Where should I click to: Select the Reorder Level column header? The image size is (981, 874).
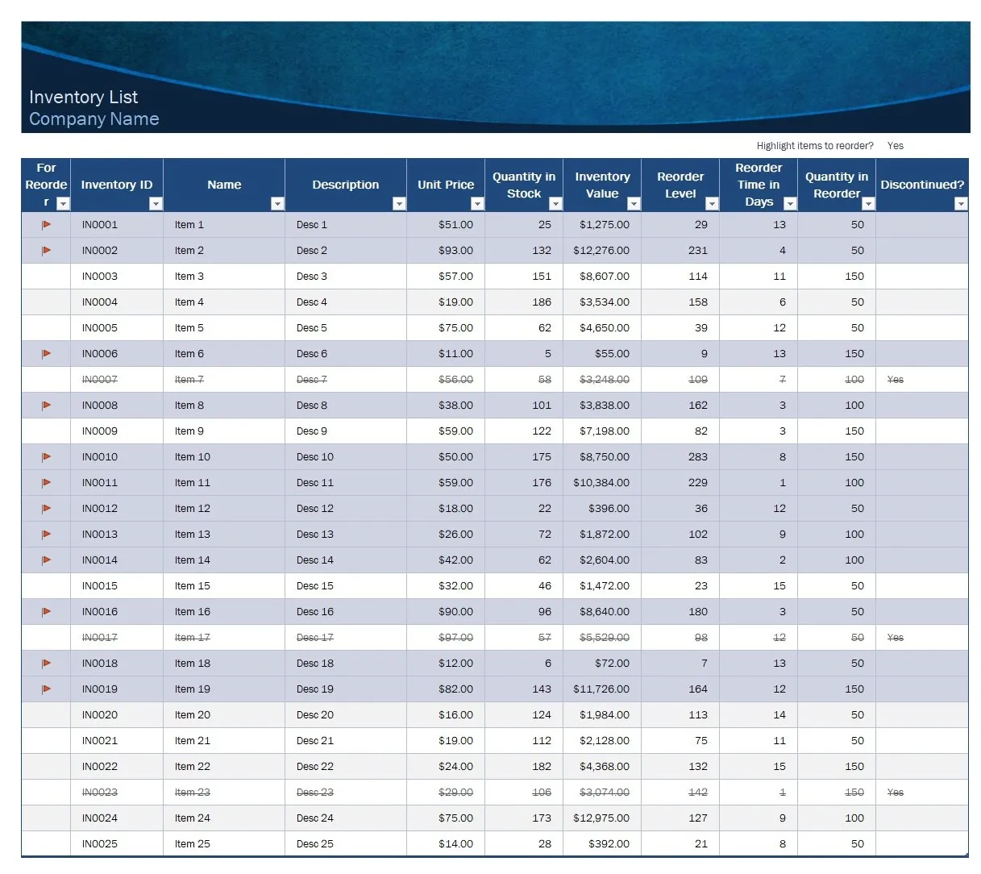pyautogui.click(x=680, y=185)
